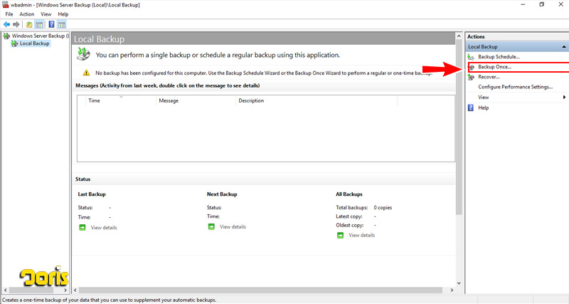Toggle Show/Hide Action Pane toolbar icon
The height and width of the screenshot is (304, 569).
pyautogui.click(x=62, y=24)
